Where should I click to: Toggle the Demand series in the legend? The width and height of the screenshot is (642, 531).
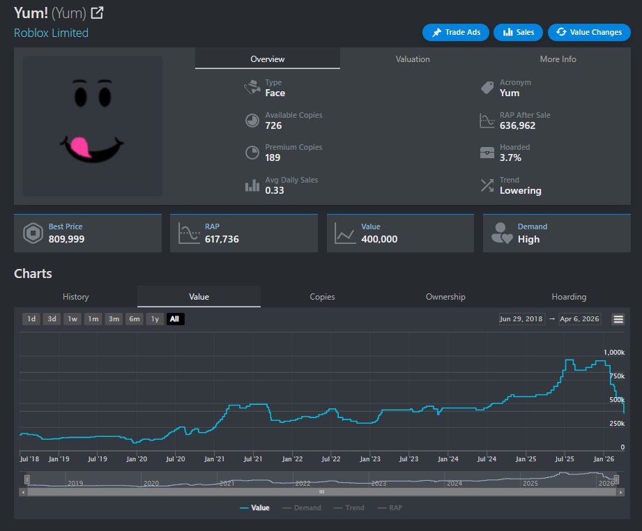click(x=301, y=507)
